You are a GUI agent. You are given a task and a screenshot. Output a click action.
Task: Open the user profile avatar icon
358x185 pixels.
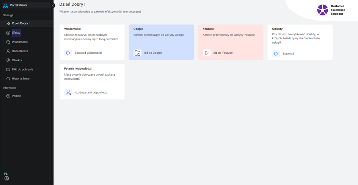(6, 178)
